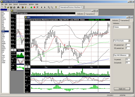
Task: Click the red down arrow sell icon
Action: (x=34, y=7)
